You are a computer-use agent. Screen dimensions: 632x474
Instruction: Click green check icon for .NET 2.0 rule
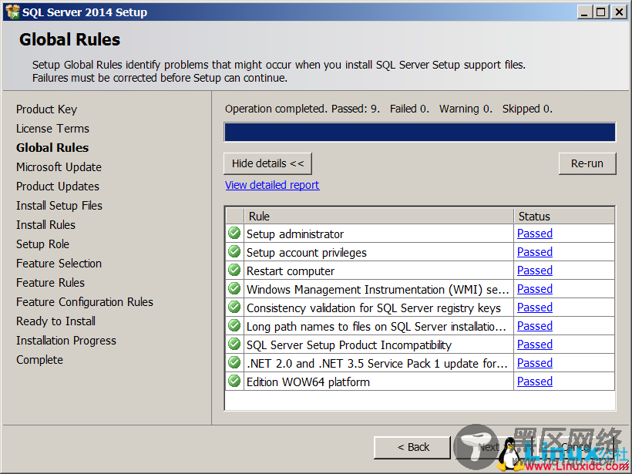click(234, 363)
